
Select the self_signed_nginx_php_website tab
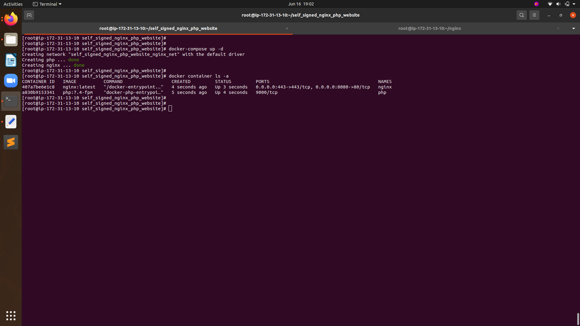click(158, 28)
